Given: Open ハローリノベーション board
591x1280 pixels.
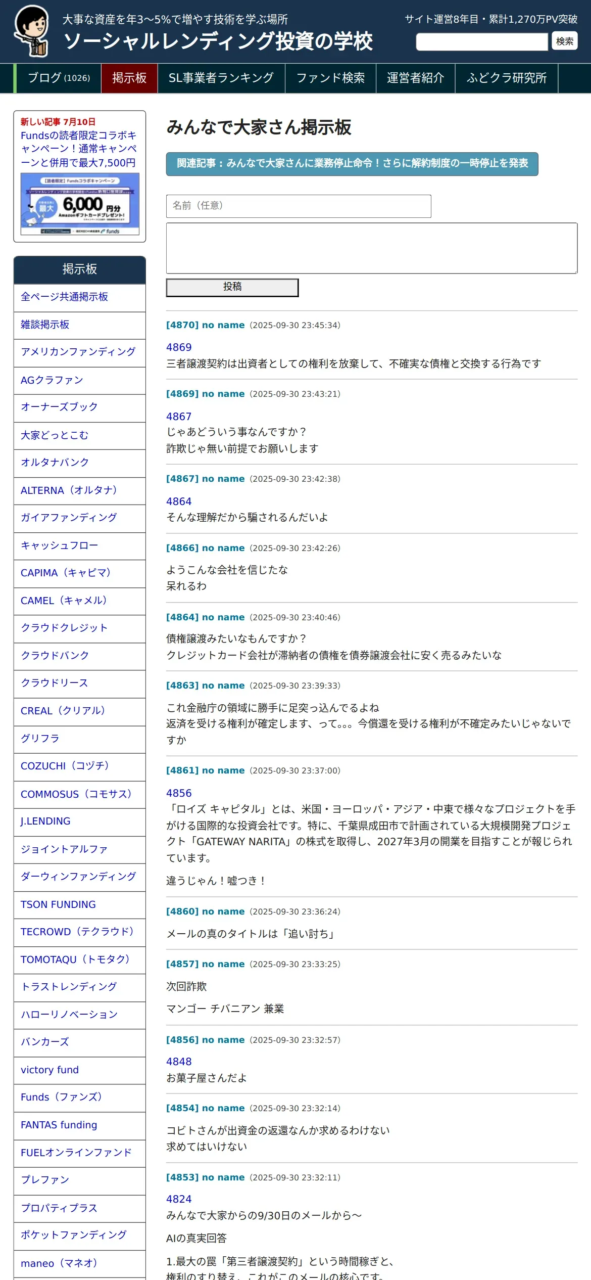Looking at the screenshot, I should tap(80, 1015).
